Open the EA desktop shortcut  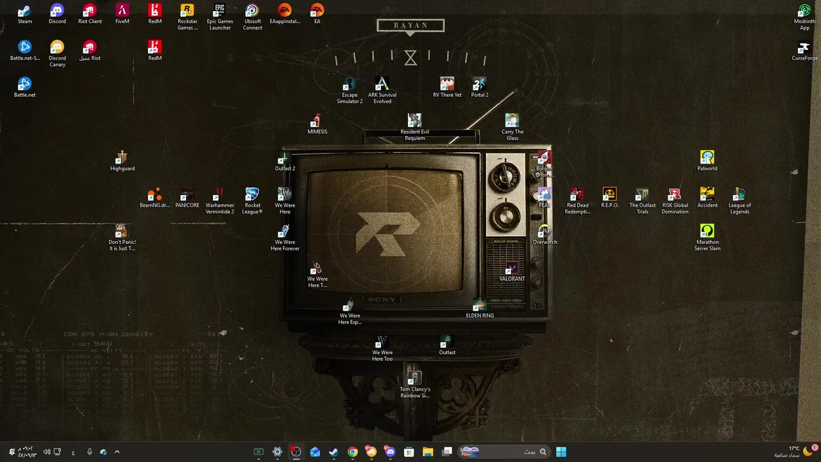point(317,14)
